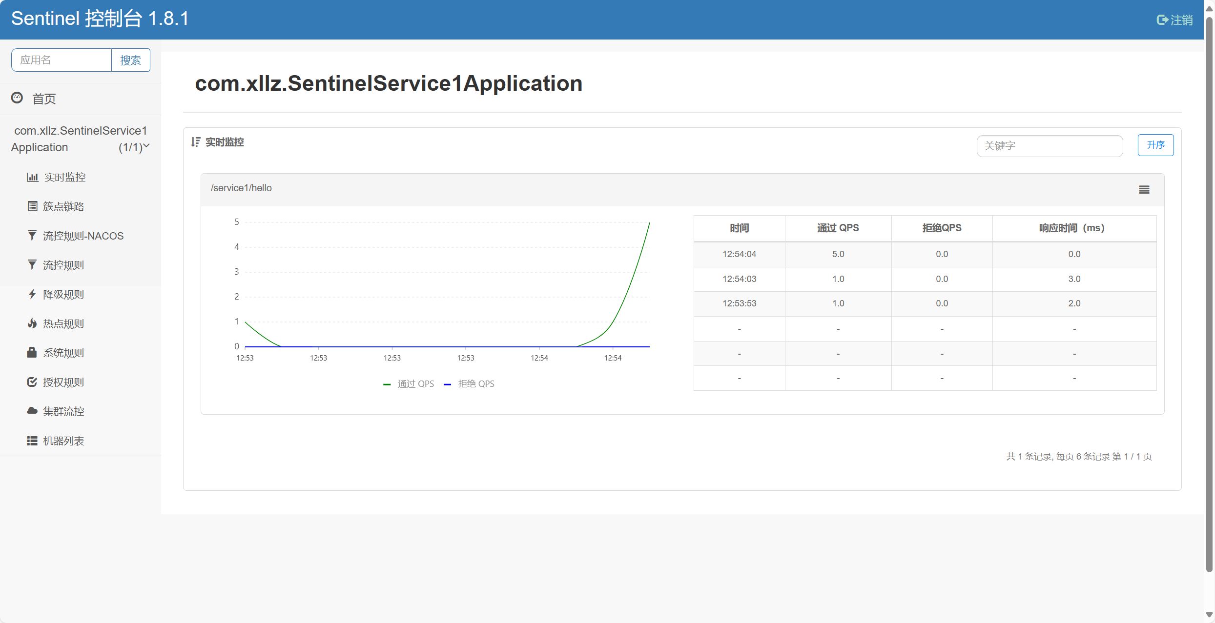Image resolution: width=1215 pixels, height=623 pixels.
Task: Click the Sentinel 控制台 1.8.1 title
Action: click(x=100, y=19)
